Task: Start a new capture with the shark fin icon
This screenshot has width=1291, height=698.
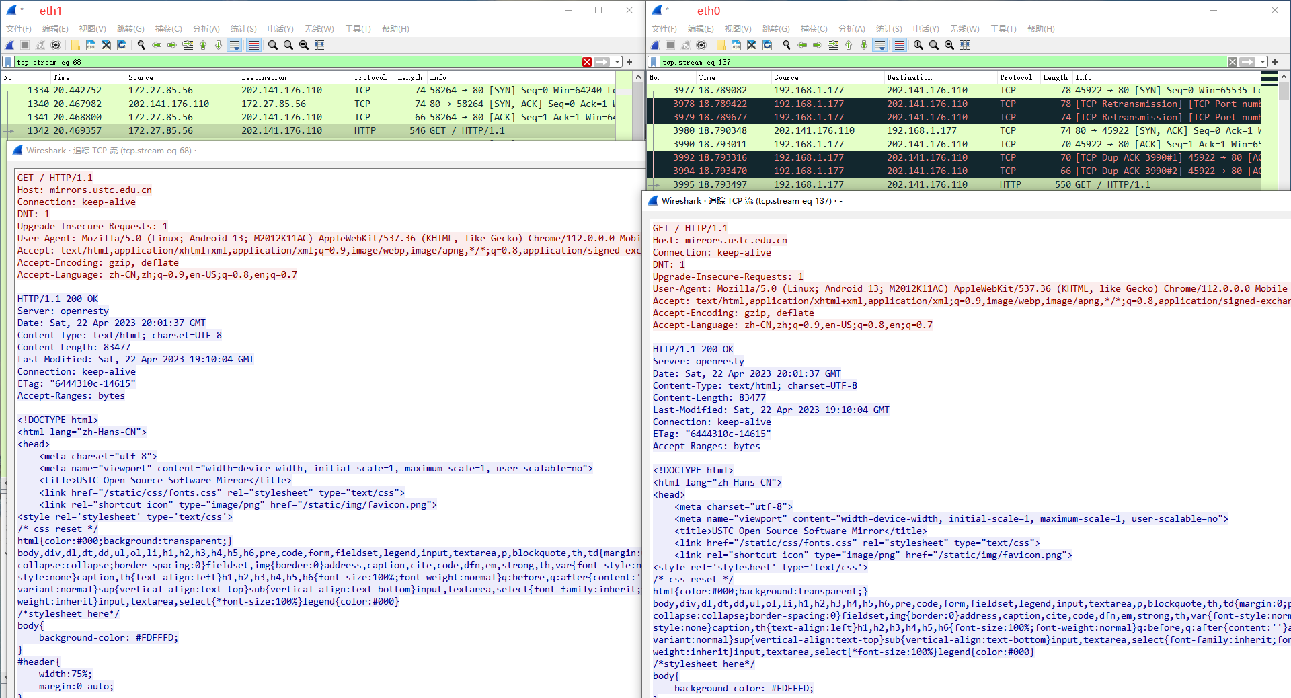Action: pos(9,45)
